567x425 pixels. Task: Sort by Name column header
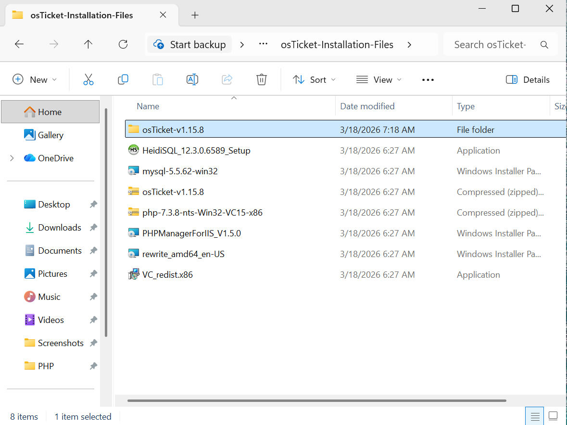coord(148,106)
